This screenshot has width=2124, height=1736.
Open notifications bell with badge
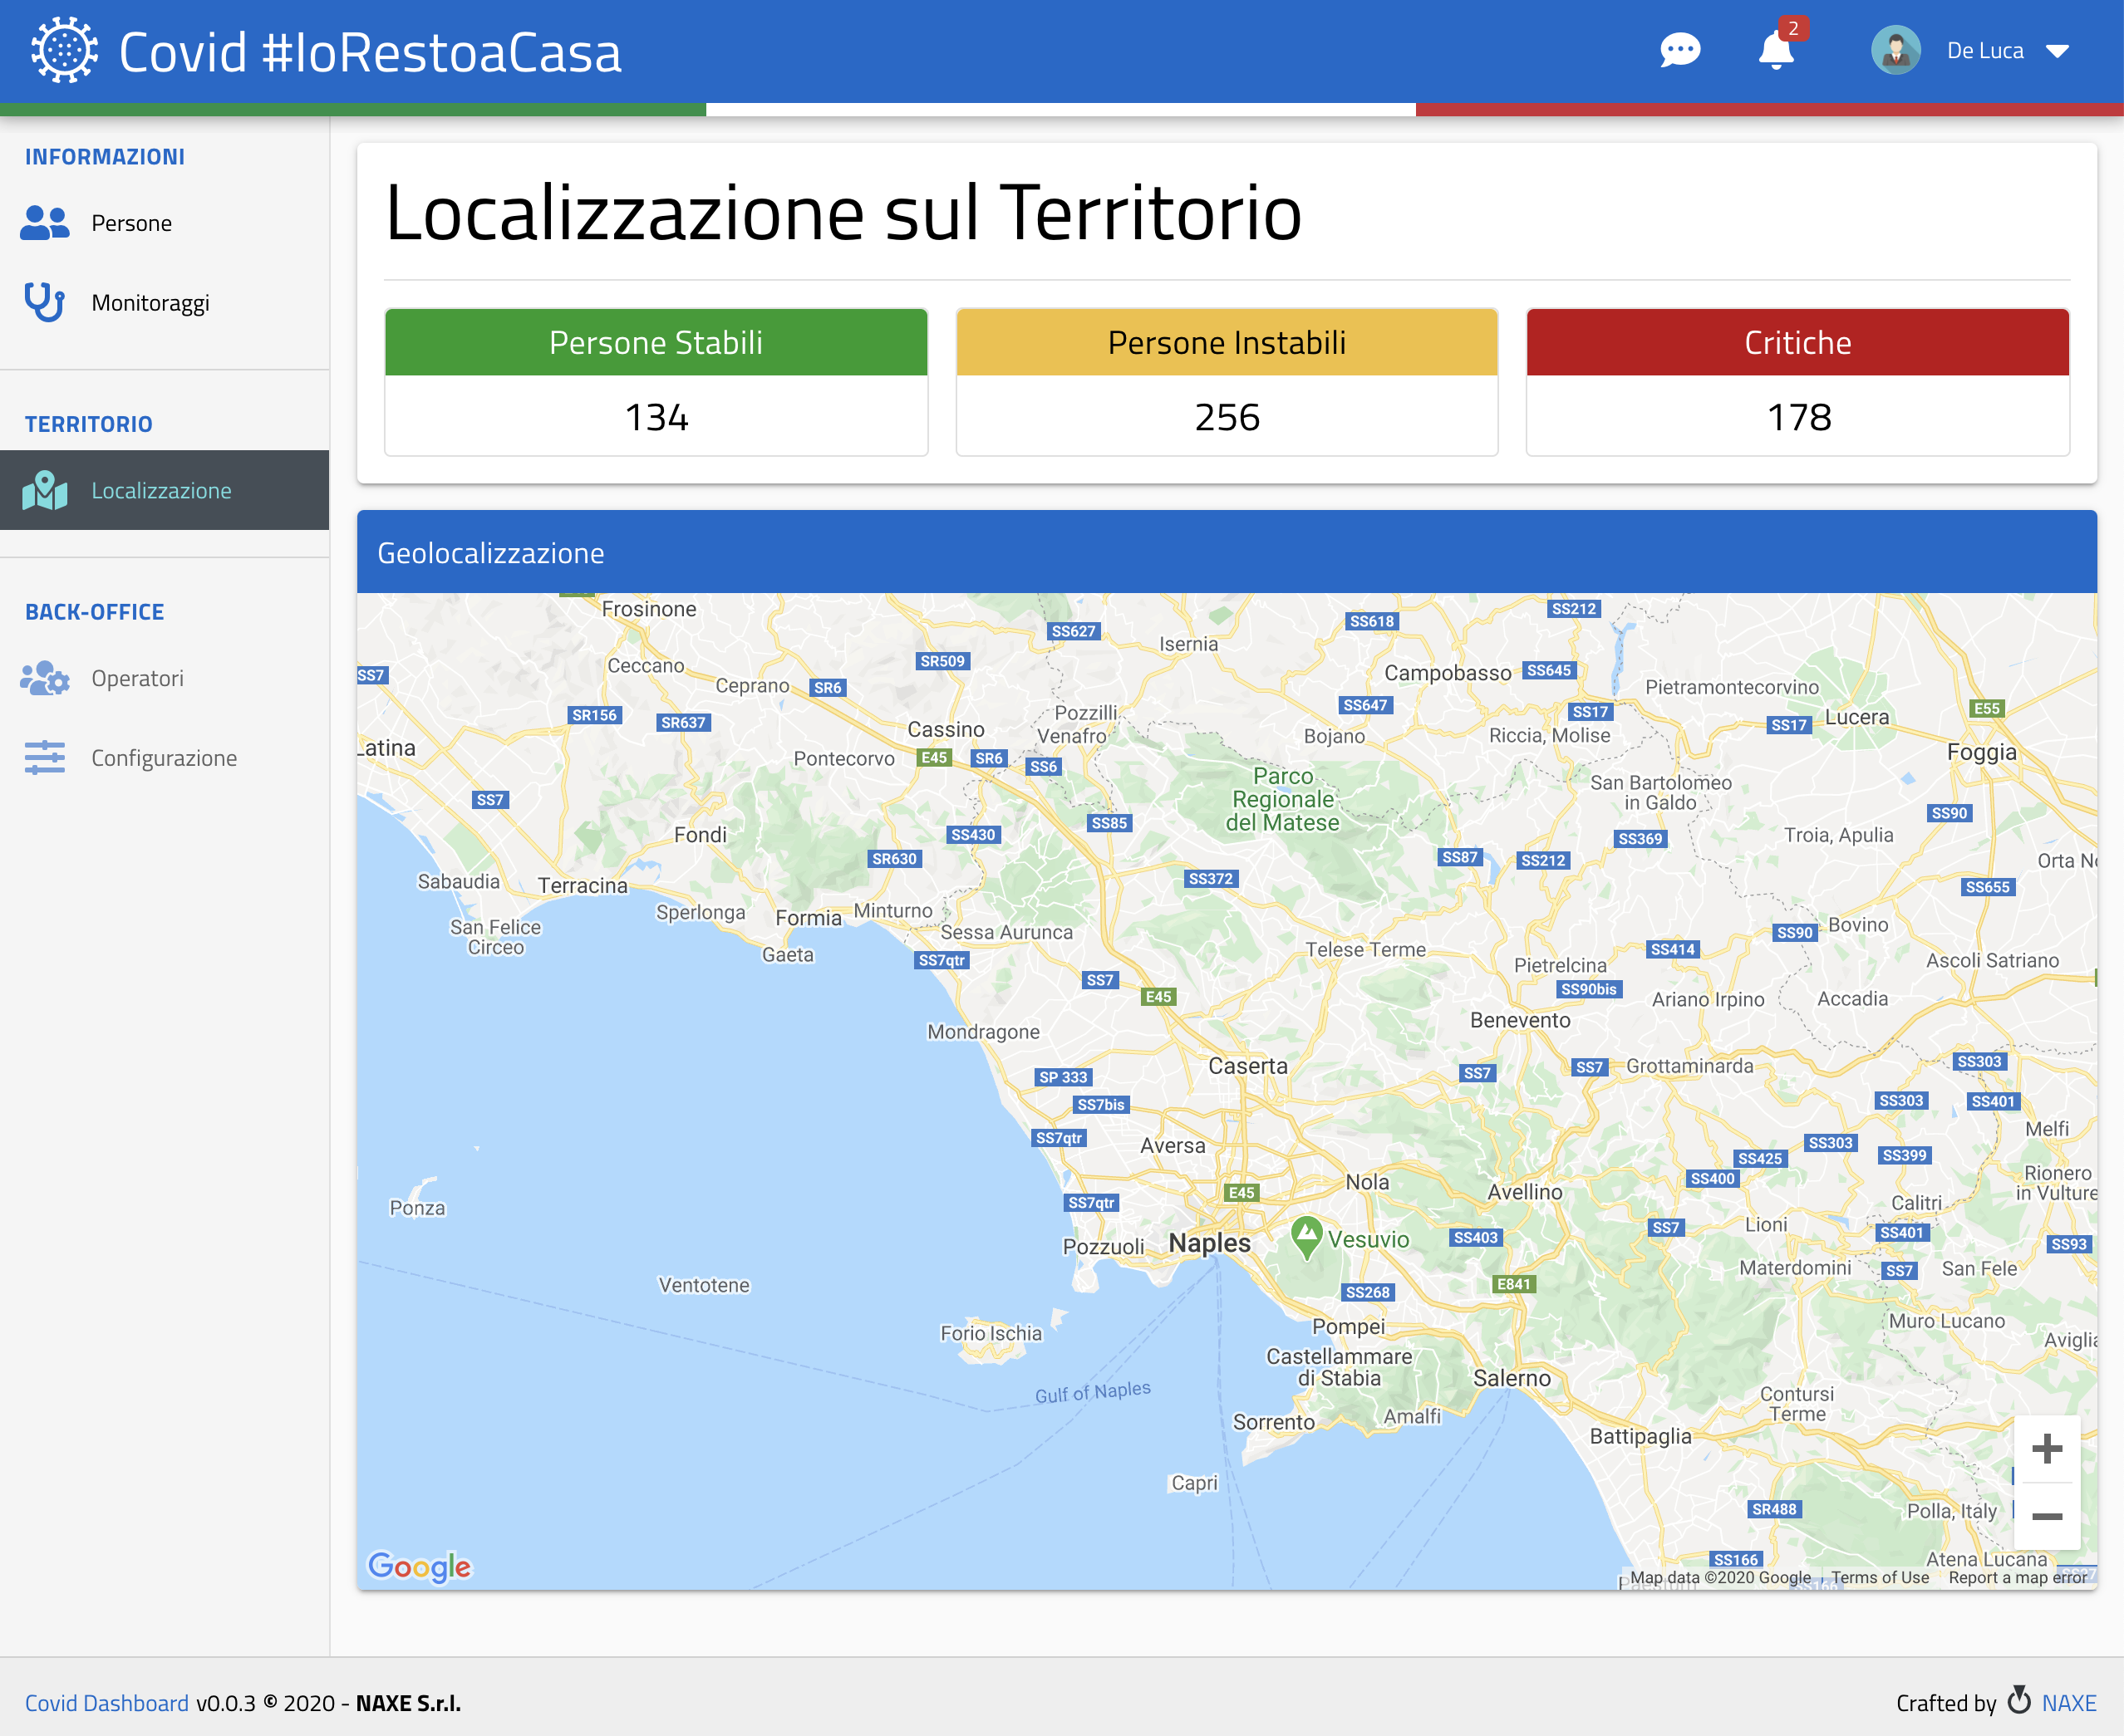[x=1776, y=51]
